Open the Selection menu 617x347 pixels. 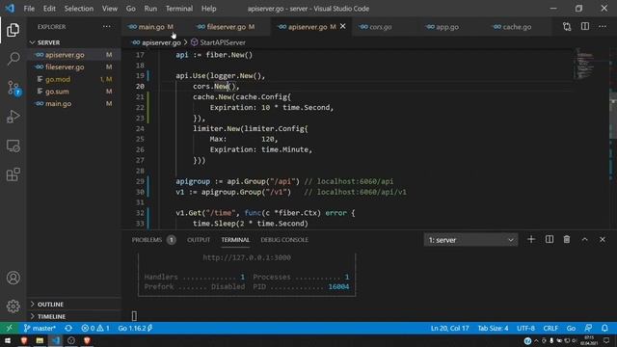click(x=79, y=9)
